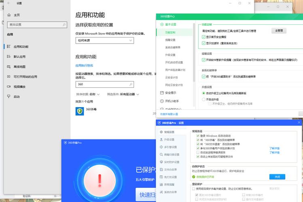Select 云安全计划 sidebar item
This screenshot has width=303, height=202.
click(172, 77)
